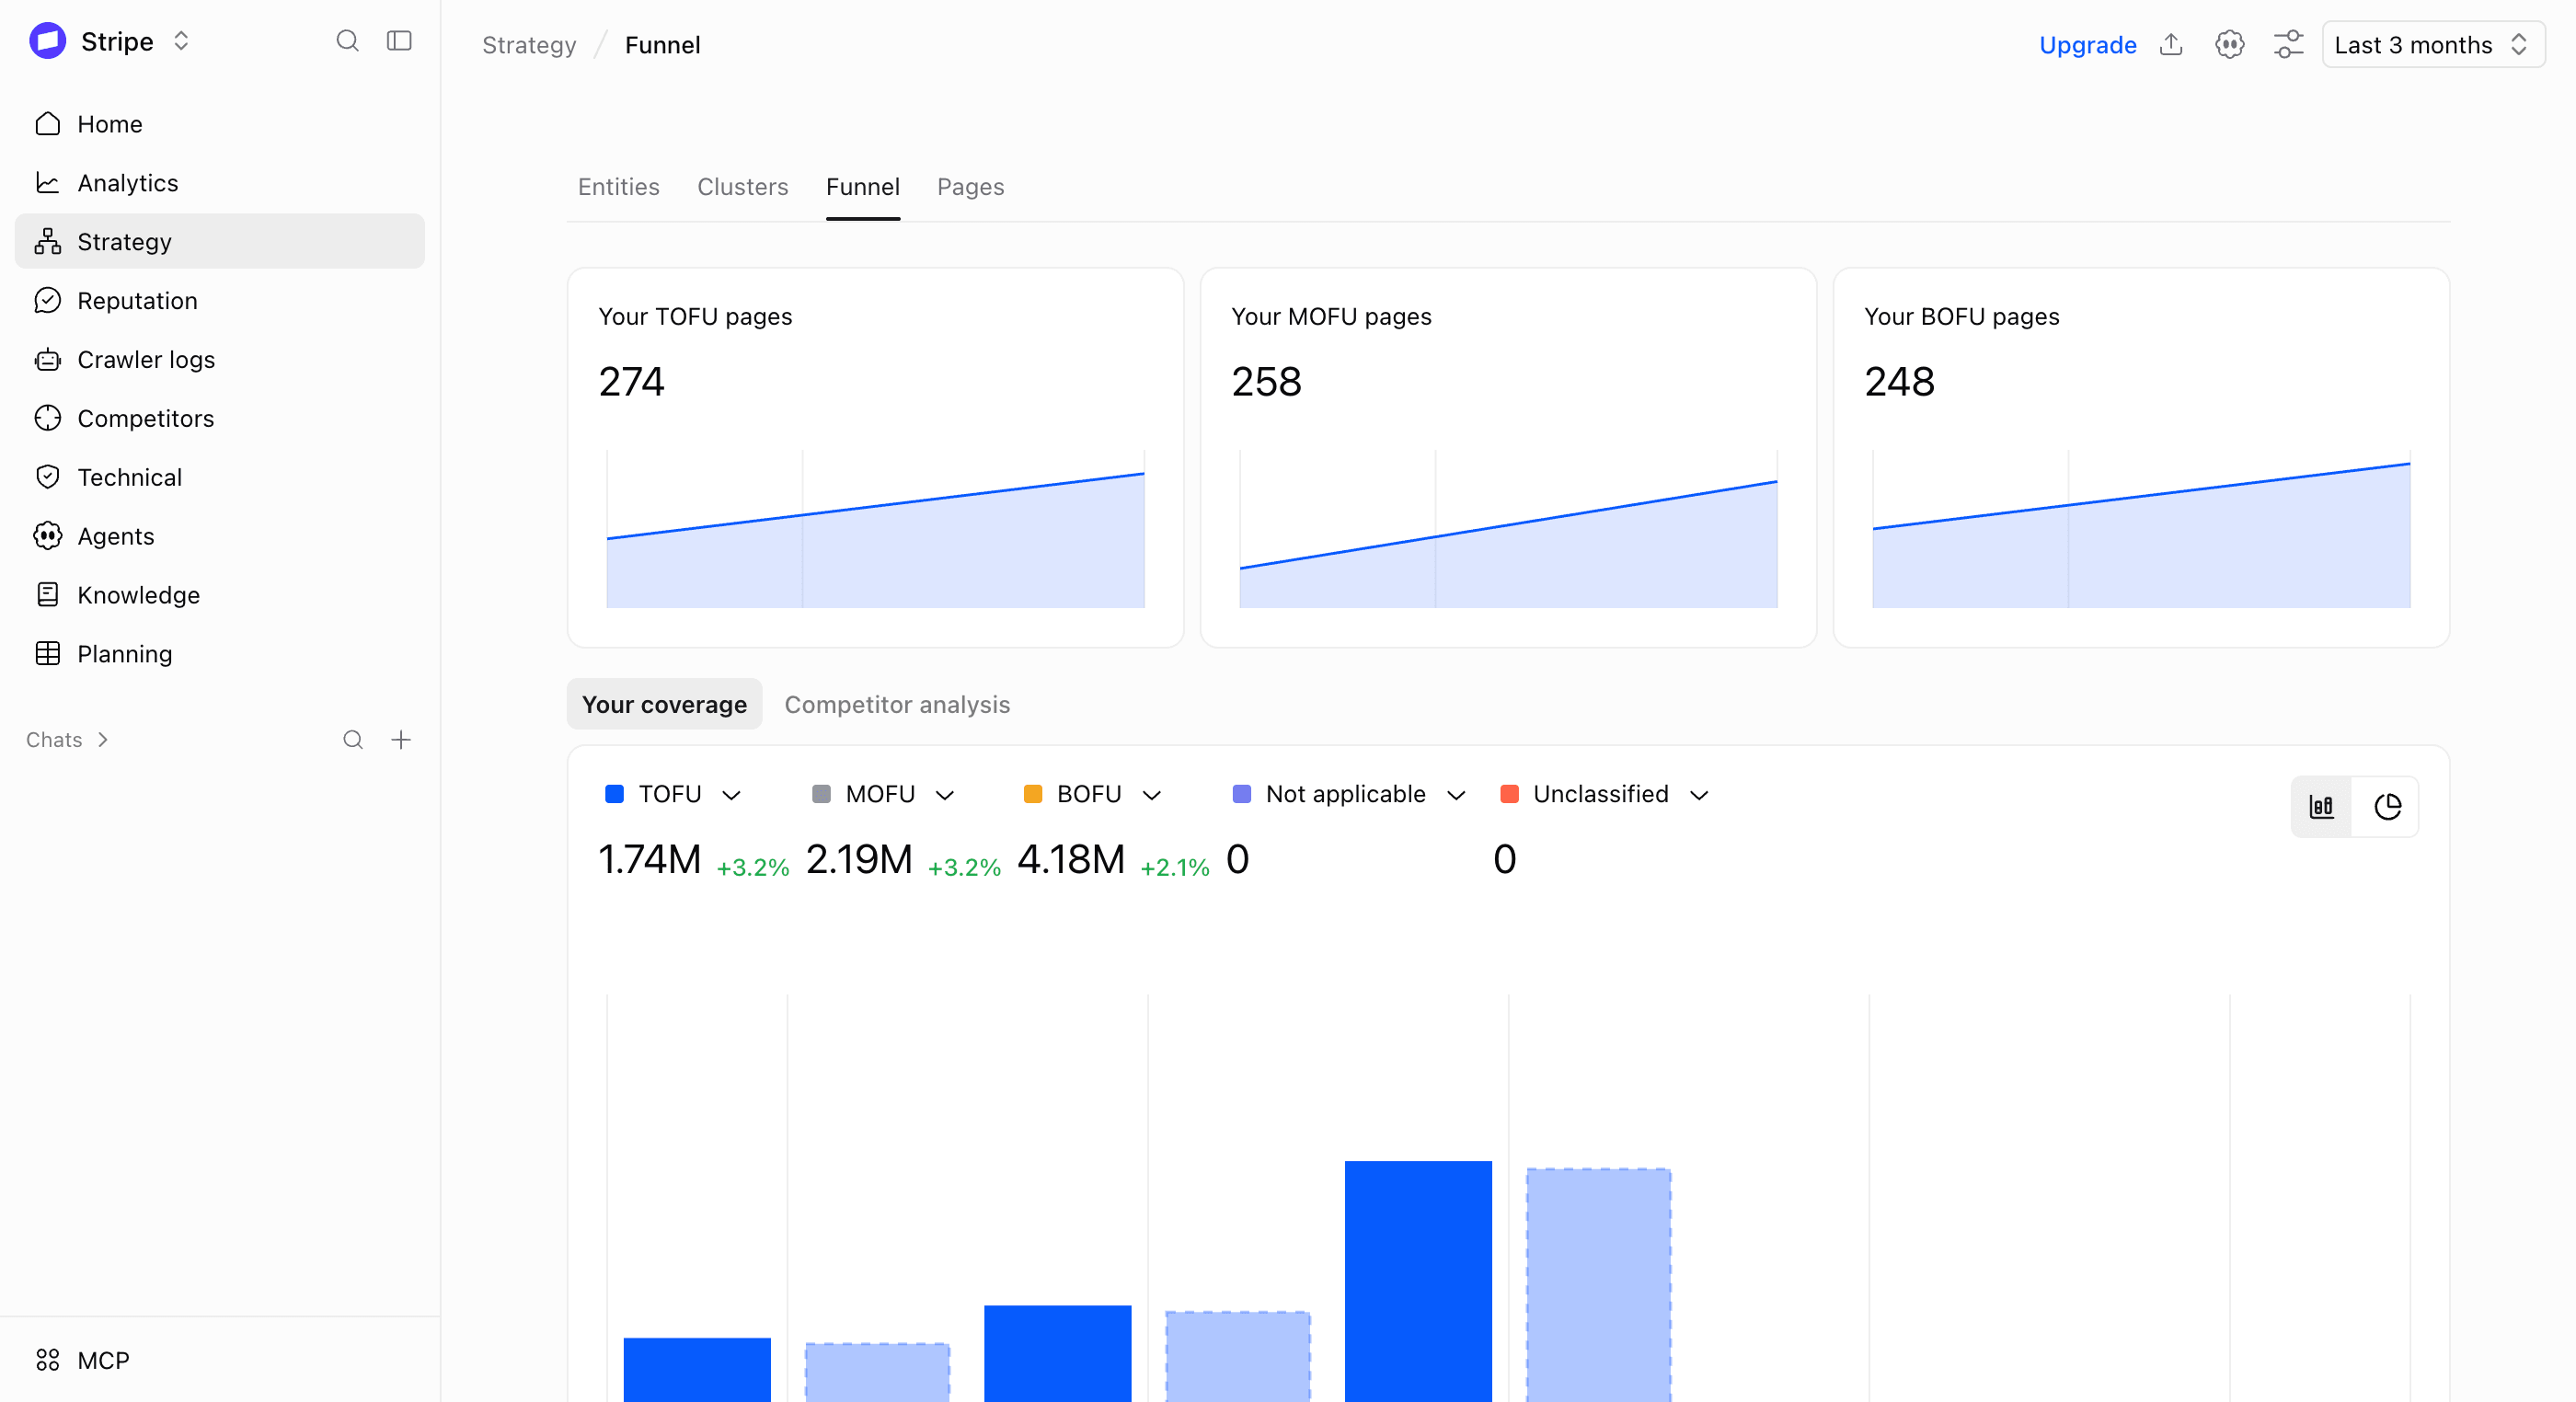Select the Your coverage view
2576x1402 pixels.
(664, 704)
